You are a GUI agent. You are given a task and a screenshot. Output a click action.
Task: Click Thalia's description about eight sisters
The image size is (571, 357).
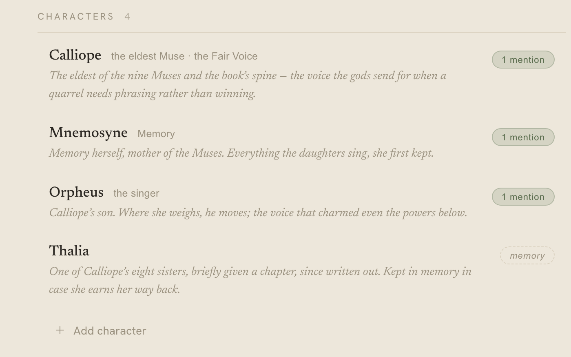(x=260, y=280)
